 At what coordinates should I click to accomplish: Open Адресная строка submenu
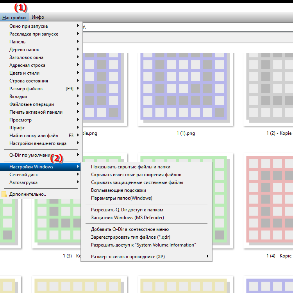point(41,65)
